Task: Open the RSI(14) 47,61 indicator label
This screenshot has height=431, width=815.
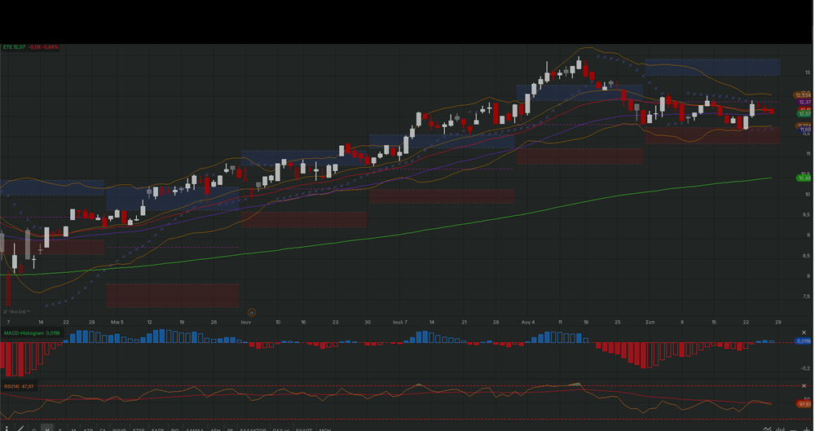Action: [x=19, y=386]
